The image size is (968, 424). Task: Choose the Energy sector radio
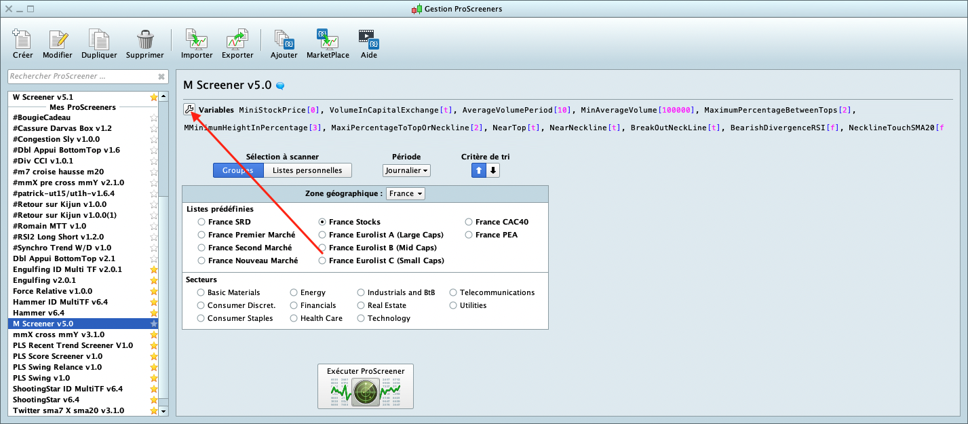pos(294,292)
